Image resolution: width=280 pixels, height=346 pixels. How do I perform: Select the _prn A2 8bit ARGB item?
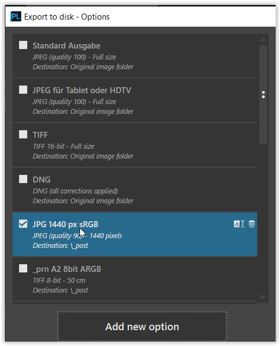click(135, 279)
